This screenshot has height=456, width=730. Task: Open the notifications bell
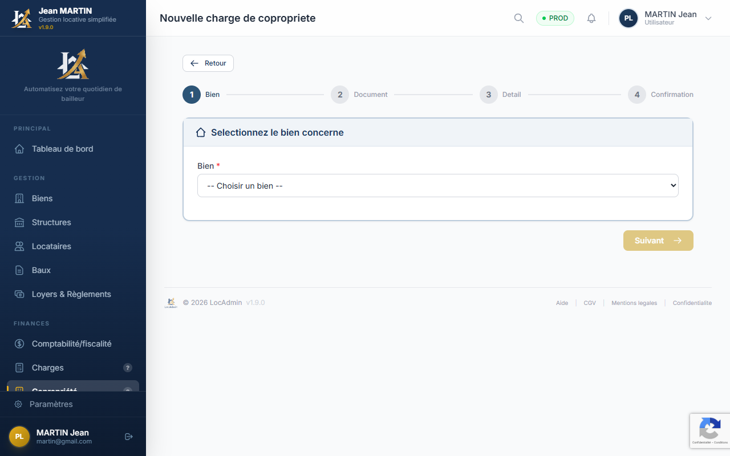coord(591,18)
